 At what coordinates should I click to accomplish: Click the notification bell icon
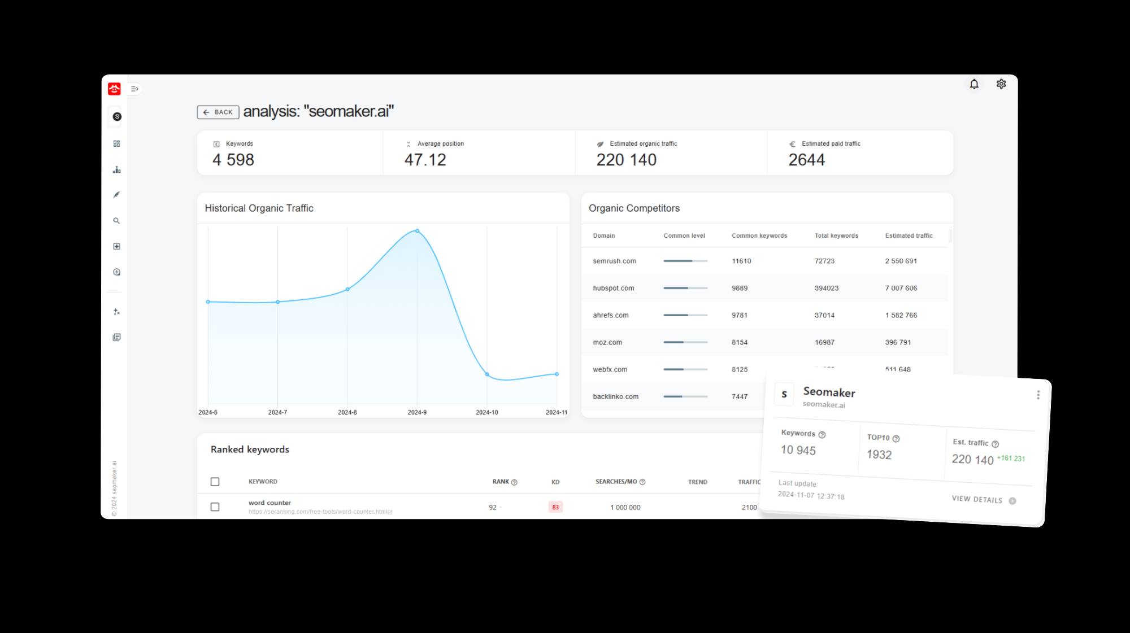pos(974,84)
